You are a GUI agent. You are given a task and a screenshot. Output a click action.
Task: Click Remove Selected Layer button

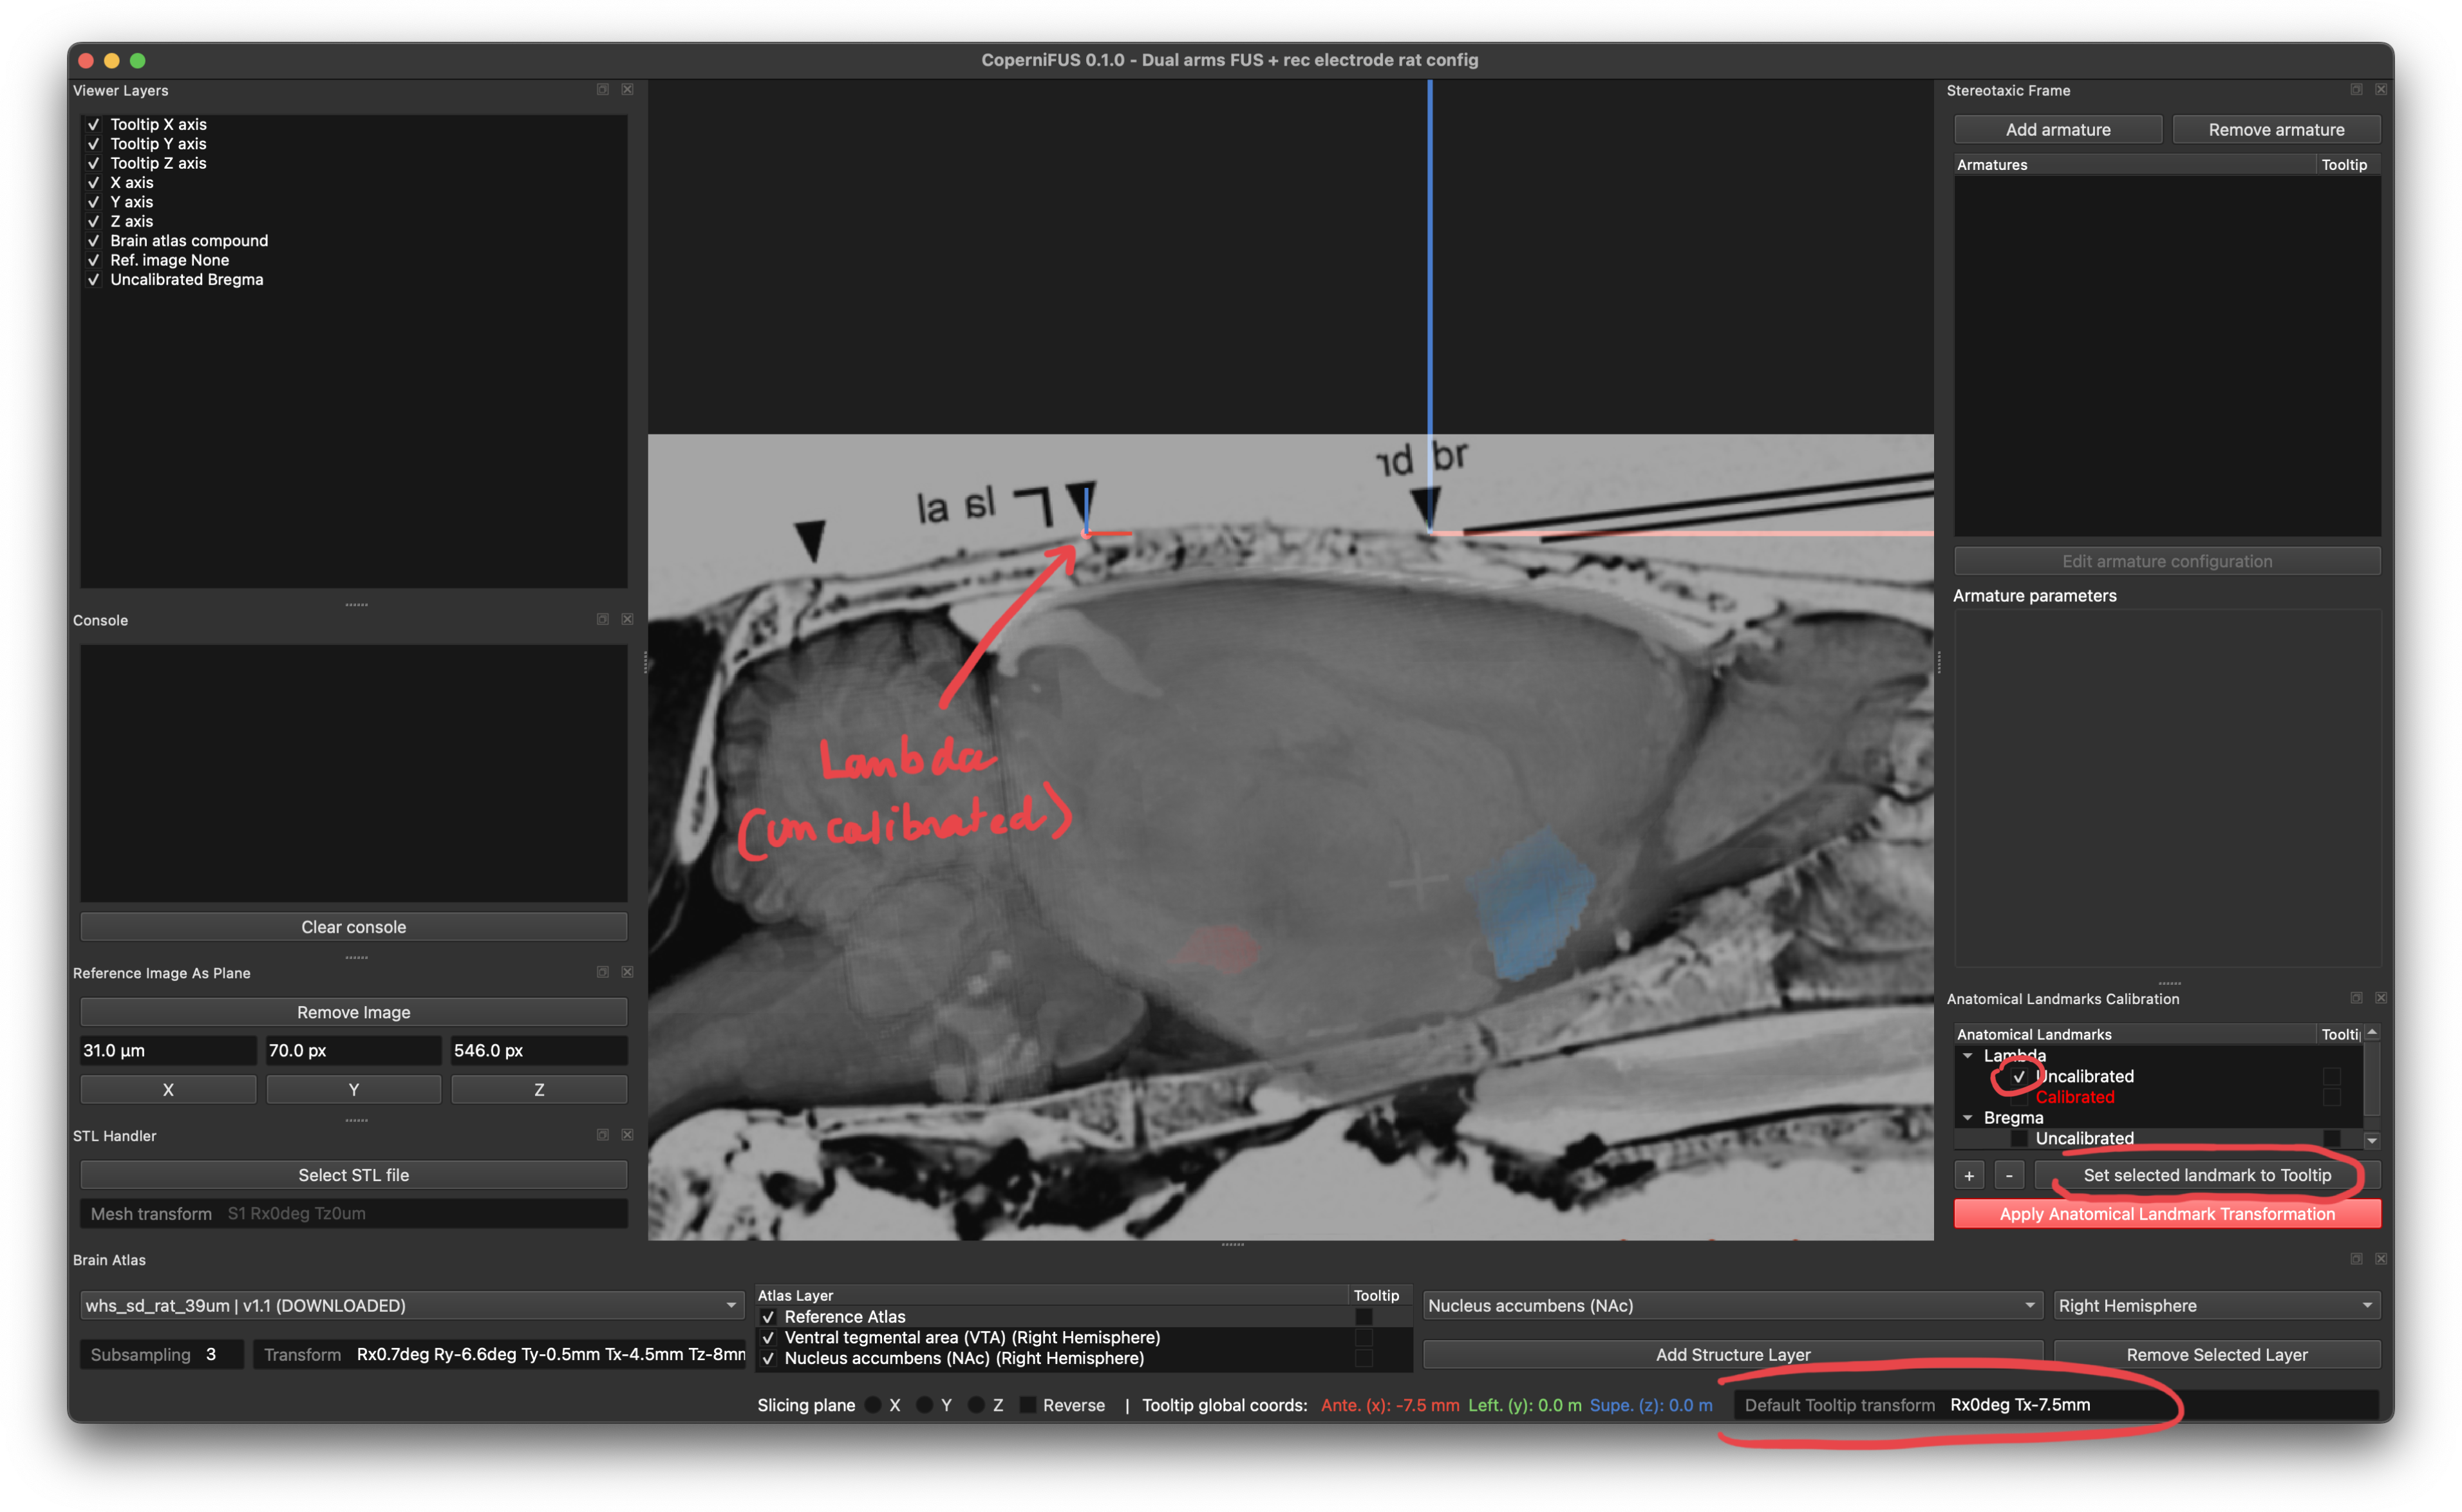[x=2217, y=1355]
